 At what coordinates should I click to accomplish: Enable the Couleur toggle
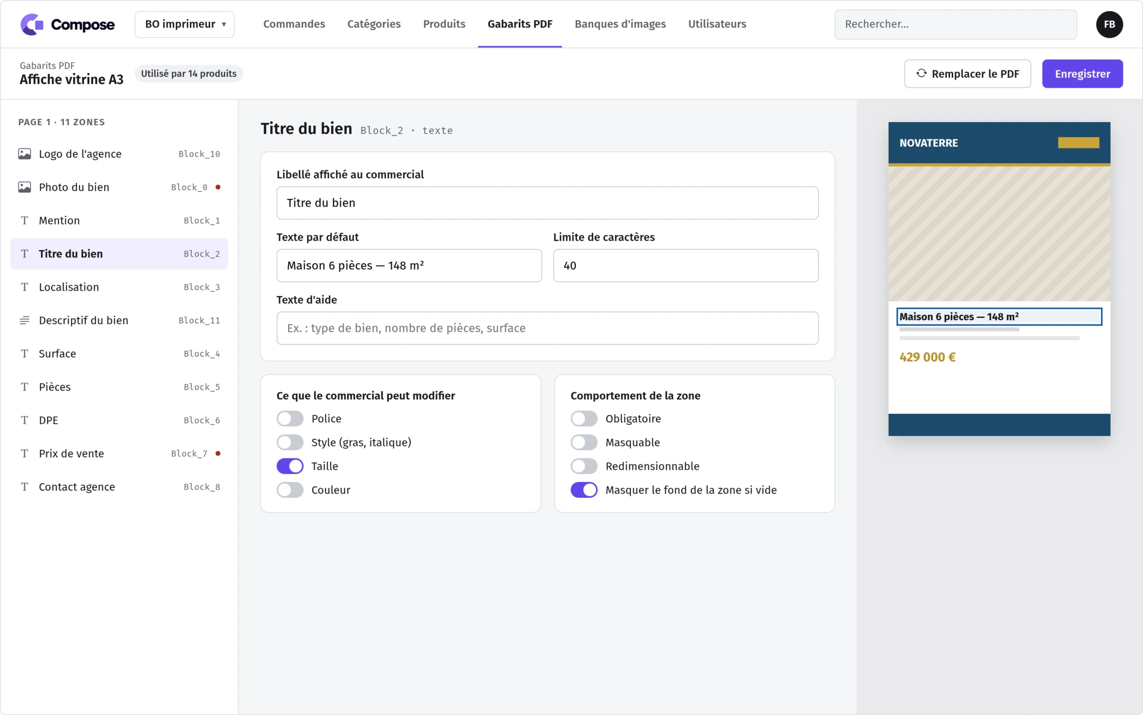point(290,490)
